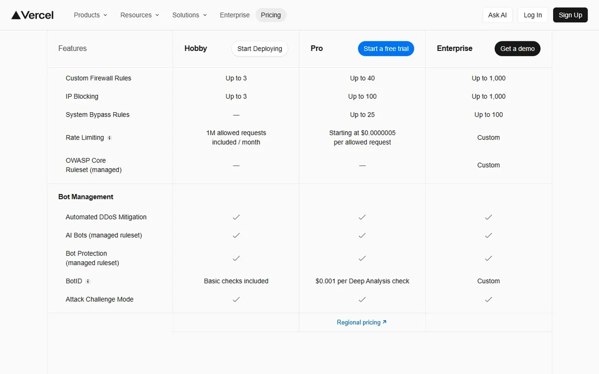
Task: Click the Hobby checkmark for Attack Challenge Mode
Action: 236,299
